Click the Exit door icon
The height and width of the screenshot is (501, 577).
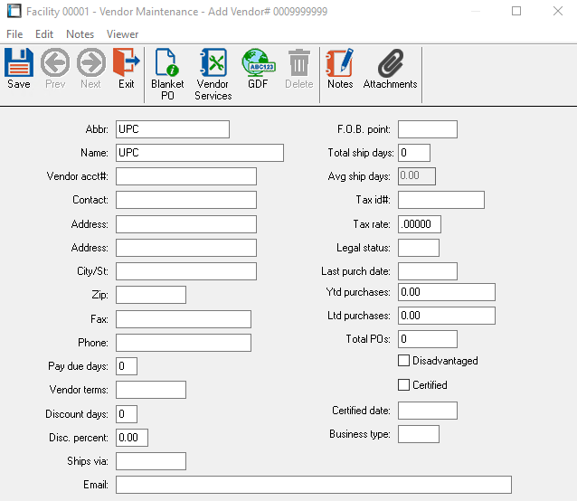126,64
